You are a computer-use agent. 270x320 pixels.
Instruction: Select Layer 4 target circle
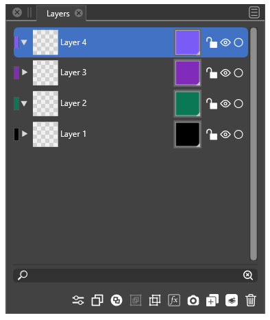coord(238,42)
